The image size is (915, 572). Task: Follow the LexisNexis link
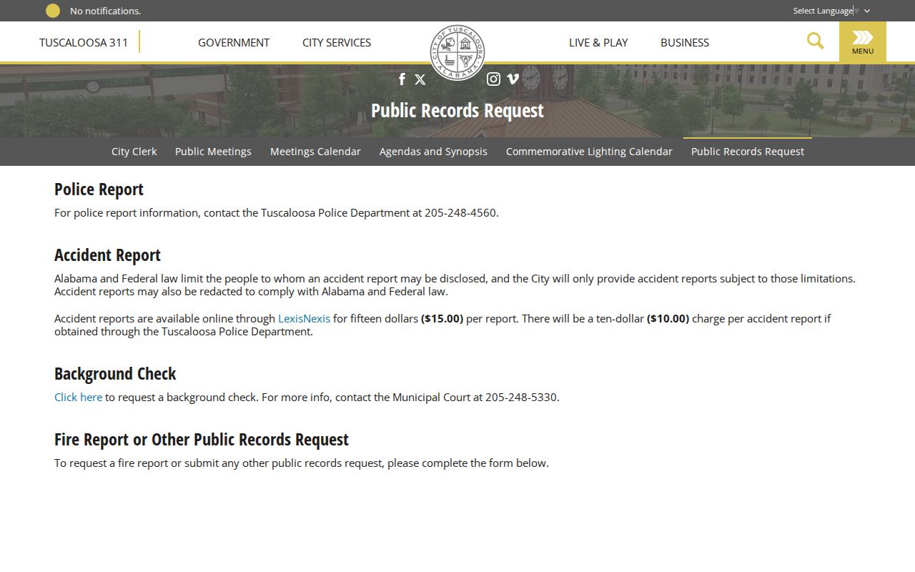coord(304,318)
